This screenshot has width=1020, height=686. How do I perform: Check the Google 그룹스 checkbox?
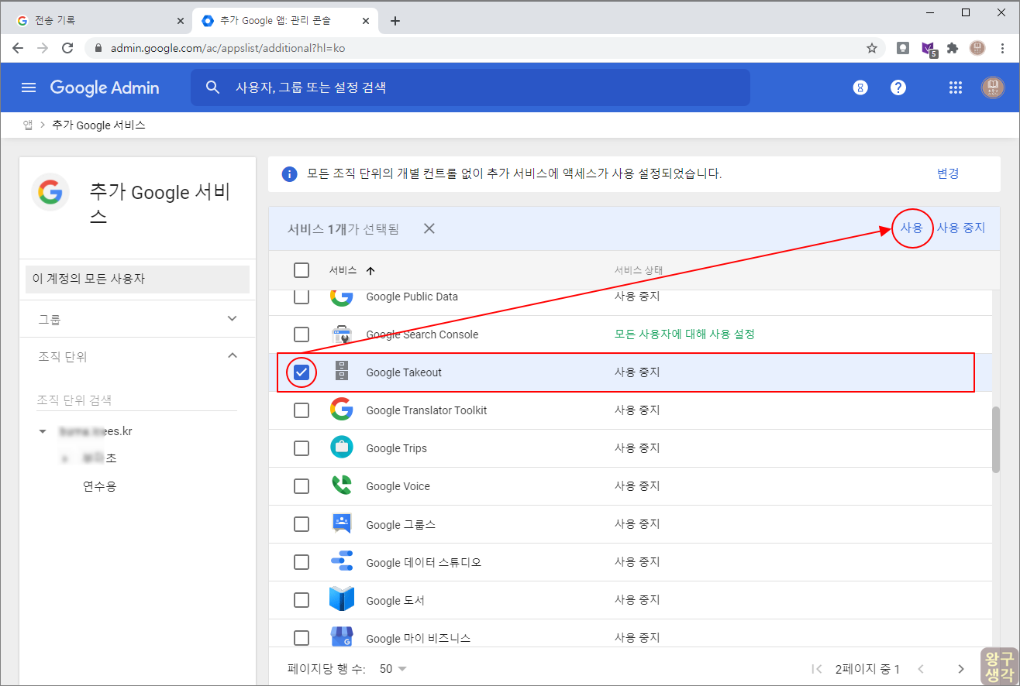[302, 524]
